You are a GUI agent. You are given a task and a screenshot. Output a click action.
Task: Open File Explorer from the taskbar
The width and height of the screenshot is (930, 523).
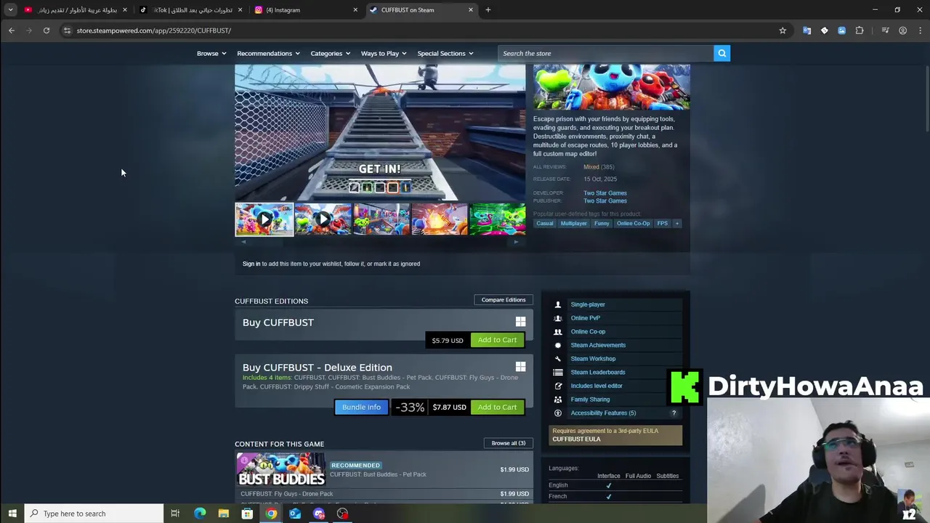click(x=224, y=514)
